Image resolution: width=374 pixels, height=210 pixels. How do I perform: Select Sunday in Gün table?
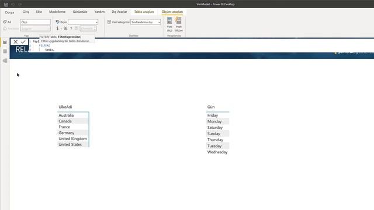click(x=214, y=134)
